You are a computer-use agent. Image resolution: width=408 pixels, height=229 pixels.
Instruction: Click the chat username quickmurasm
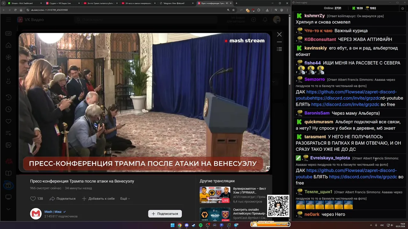pos(319,122)
